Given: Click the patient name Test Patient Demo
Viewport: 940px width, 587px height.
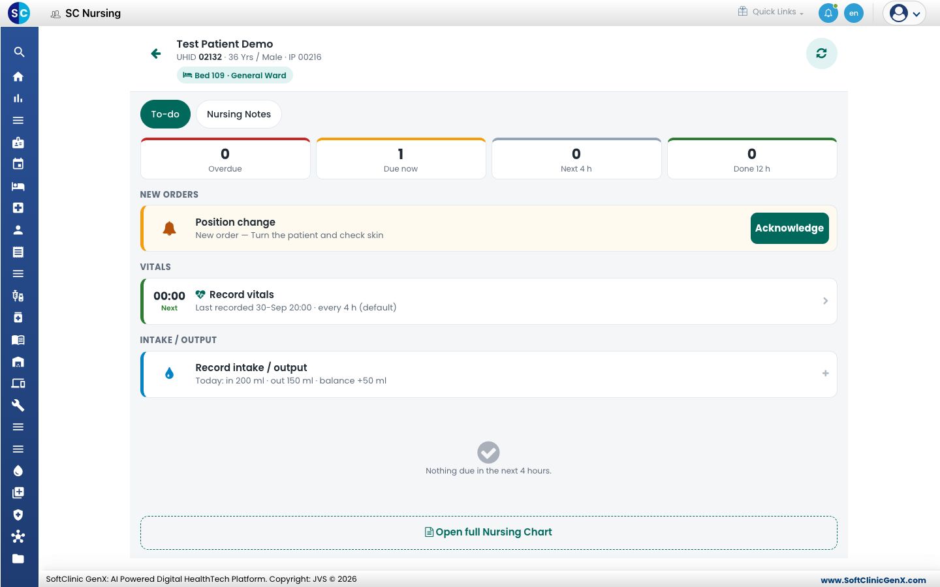Looking at the screenshot, I should pos(225,44).
